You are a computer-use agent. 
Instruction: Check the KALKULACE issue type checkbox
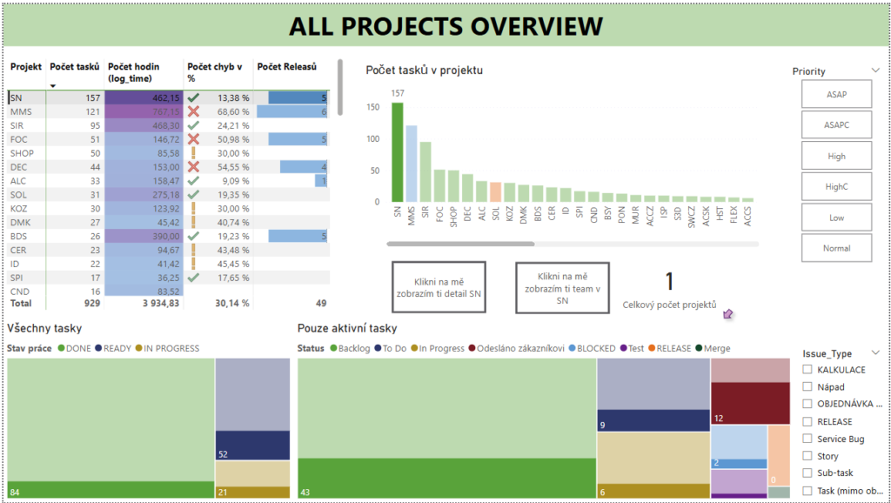pyautogui.click(x=806, y=370)
